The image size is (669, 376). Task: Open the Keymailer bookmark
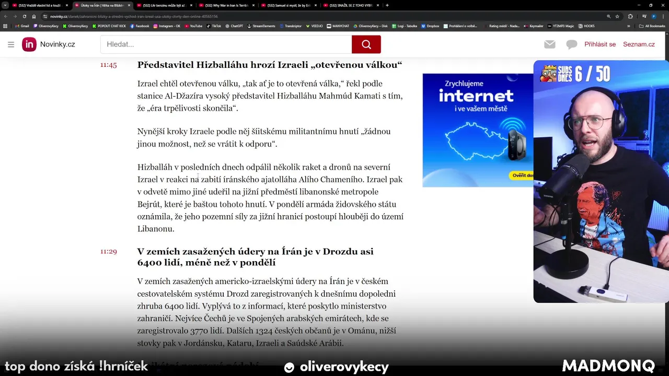click(534, 26)
